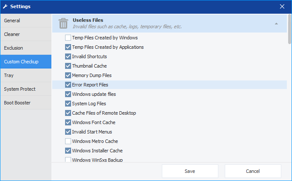
Task: Click the Useless Files trash can icon
Action: [63, 24]
